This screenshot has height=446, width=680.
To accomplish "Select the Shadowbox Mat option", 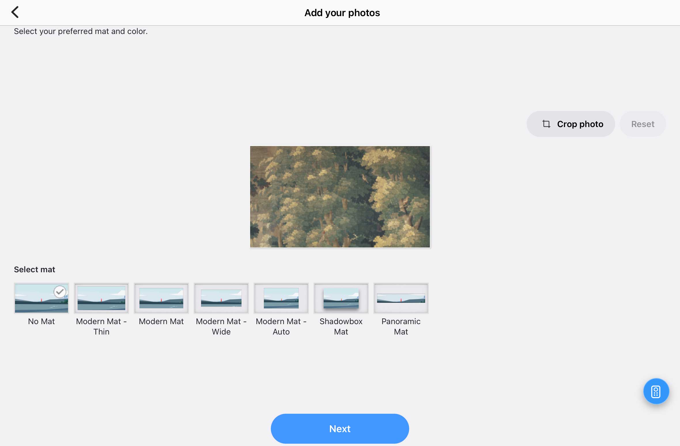I will click(x=341, y=298).
